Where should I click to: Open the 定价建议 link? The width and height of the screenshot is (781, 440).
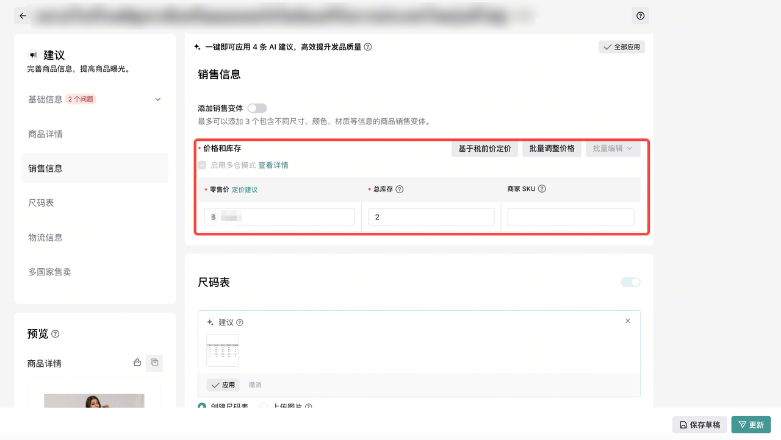click(x=245, y=190)
